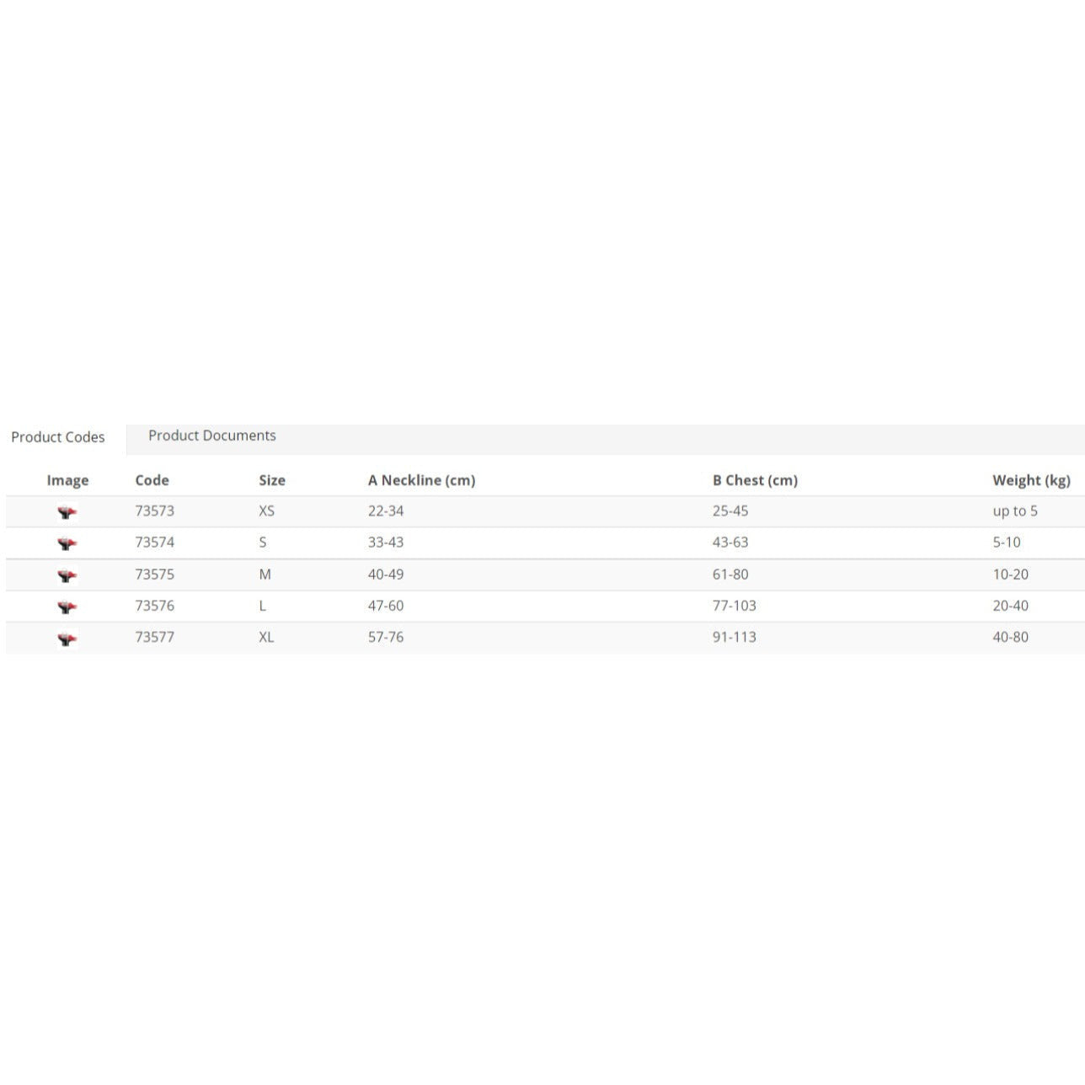Click the Weight (kg) column header
This screenshot has height=1085, width=1085.
click(1031, 480)
